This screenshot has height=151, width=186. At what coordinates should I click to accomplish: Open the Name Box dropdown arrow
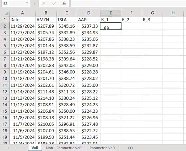[27, 3]
